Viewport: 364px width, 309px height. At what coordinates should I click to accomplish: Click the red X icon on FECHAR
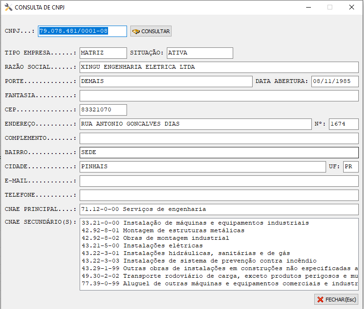coord(320,300)
